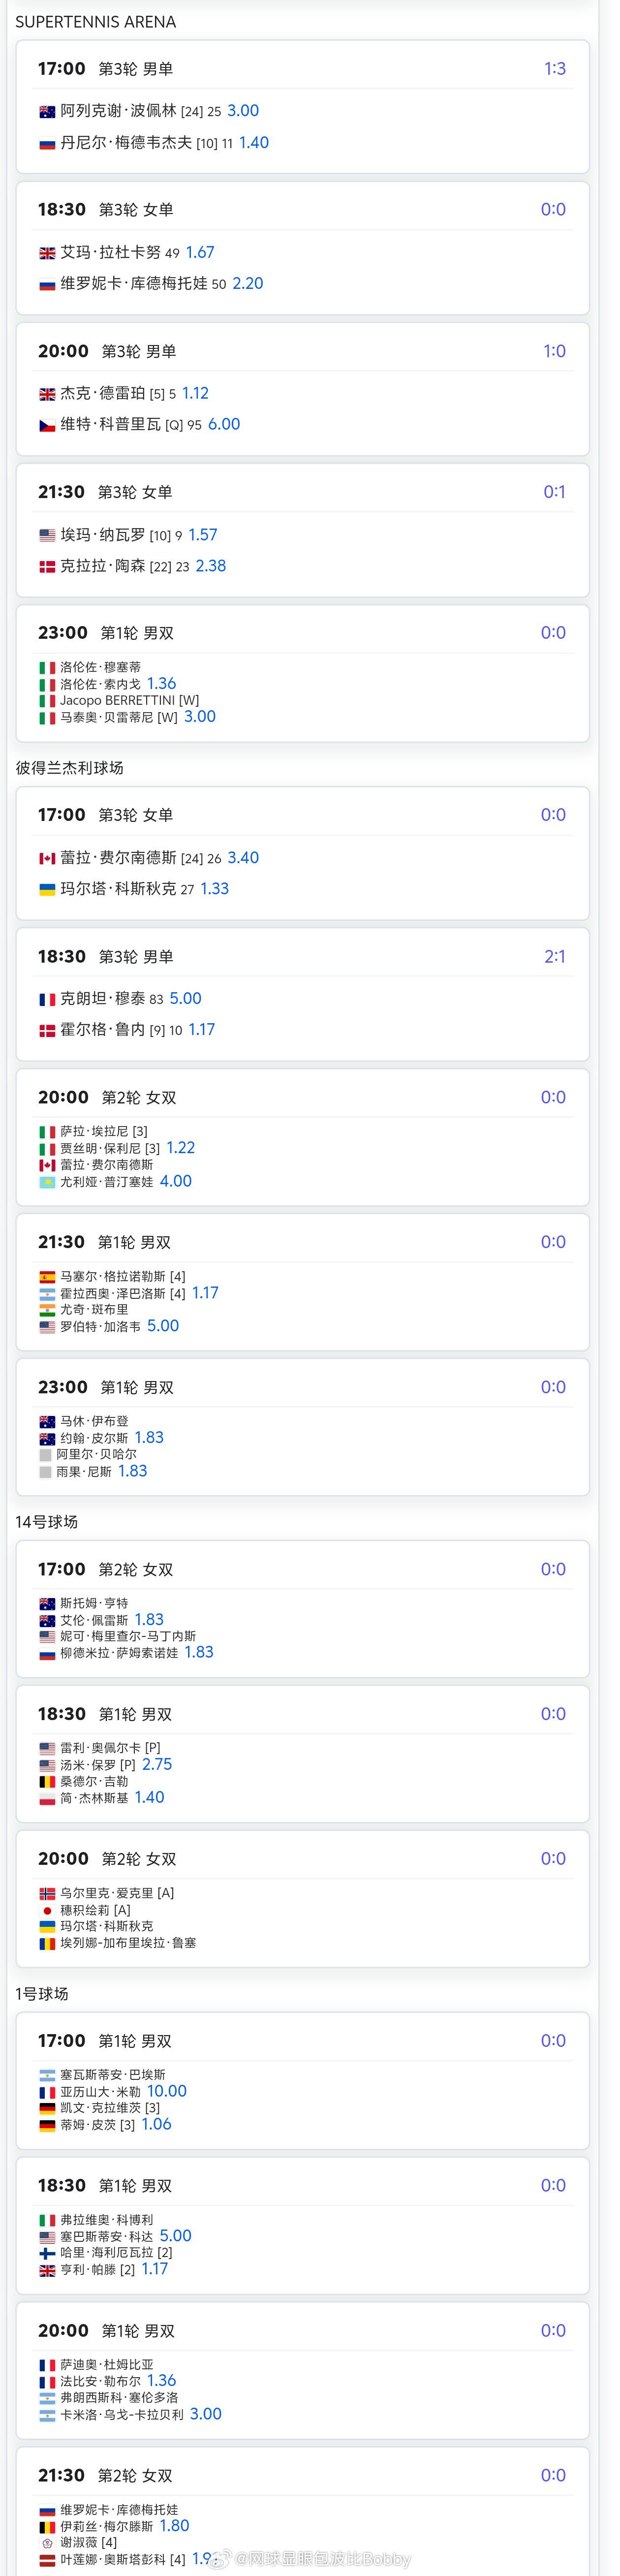The width and height of the screenshot is (620, 2576).
Task: Open score 2:1 of 穆泰 versus 鲁内
Action: [x=555, y=957]
